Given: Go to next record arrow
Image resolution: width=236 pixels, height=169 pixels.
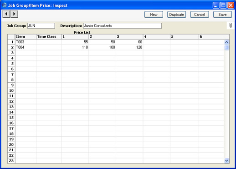Looking at the screenshot, I should pyautogui.click(x=14, y=14).
